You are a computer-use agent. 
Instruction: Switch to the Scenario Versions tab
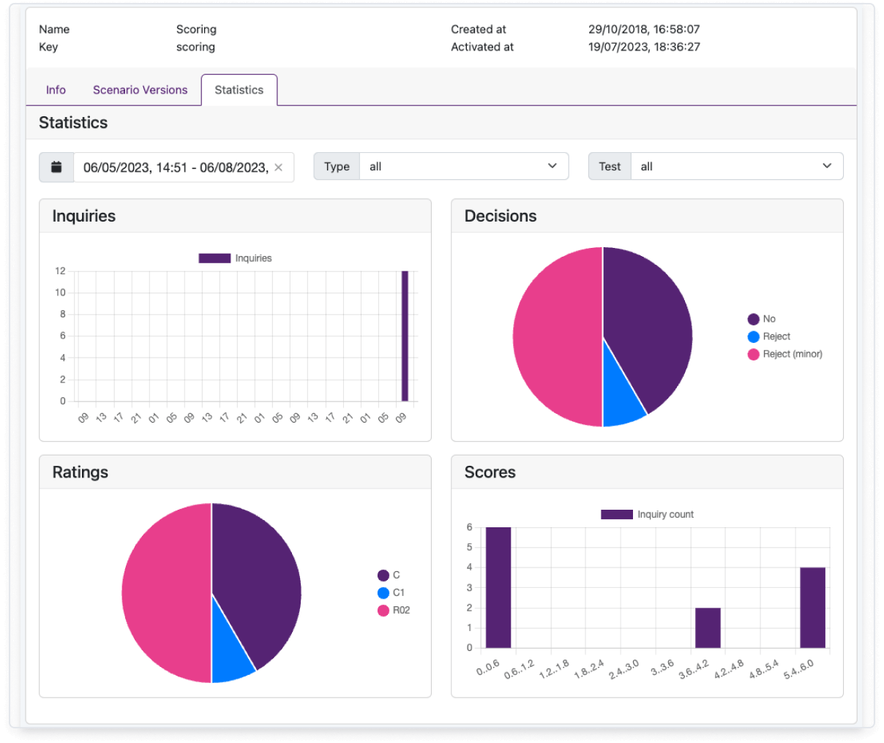pyautogui.click(x=140, y=90)
